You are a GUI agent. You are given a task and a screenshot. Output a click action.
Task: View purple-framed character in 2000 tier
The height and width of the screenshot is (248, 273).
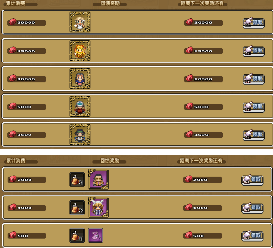98,179
